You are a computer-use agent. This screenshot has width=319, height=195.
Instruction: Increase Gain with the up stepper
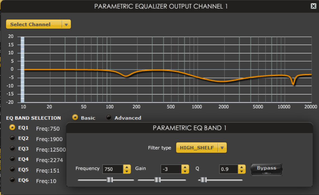[185, 167]
